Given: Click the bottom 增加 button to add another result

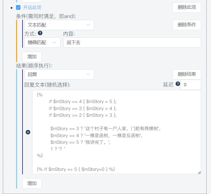Looking at the screenshot, I should (32, 183).
